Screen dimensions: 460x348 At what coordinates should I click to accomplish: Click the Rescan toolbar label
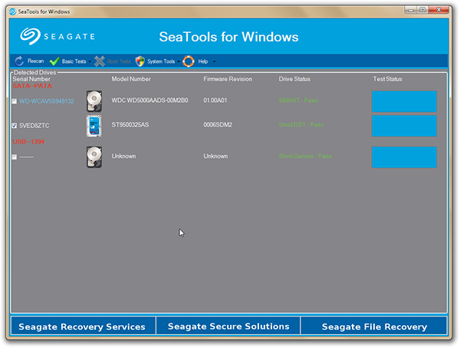tap(35, 62)
